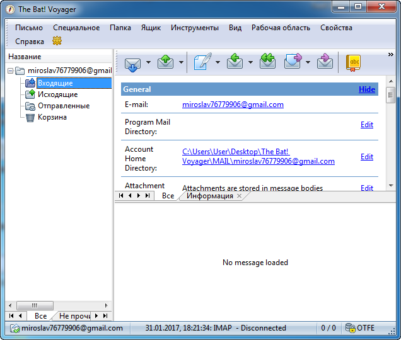Open dropdown next to New message
The image size is (401, 340).
pos(218,62)
